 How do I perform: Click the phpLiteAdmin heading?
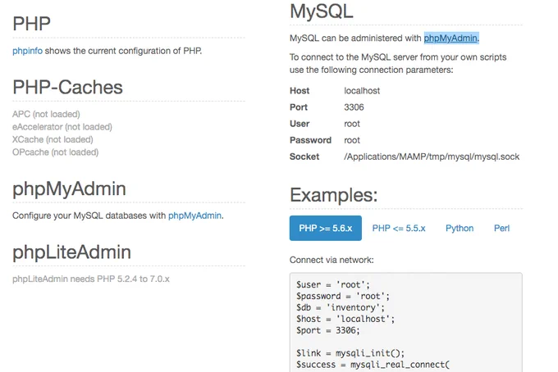(72, 252)
